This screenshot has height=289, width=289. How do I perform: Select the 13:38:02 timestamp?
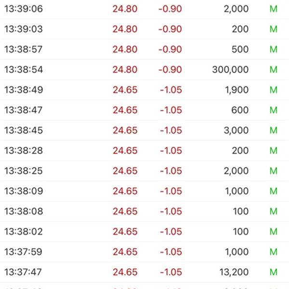coord(24,232)
